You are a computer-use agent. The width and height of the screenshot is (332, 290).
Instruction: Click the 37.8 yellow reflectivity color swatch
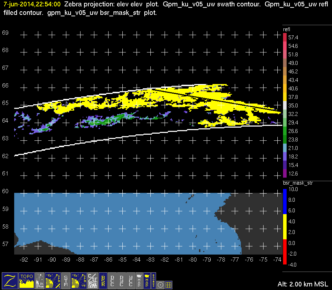click(x=285, y=97)
